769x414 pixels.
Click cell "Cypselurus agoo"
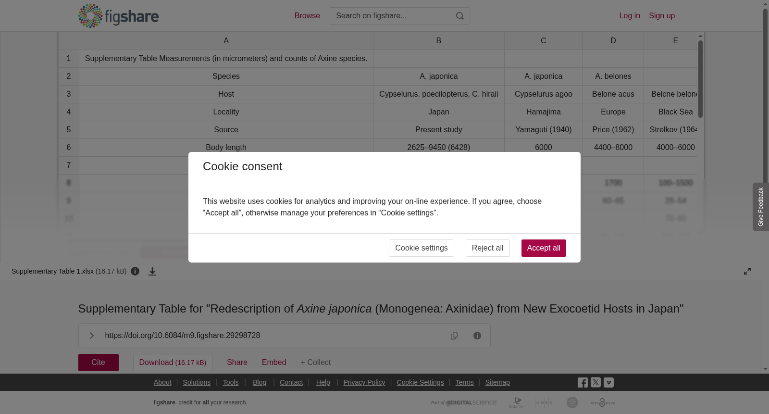[x=544, y=94]
